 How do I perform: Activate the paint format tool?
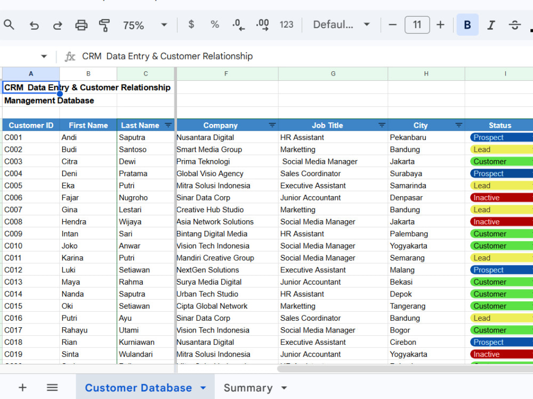point(104,25)
